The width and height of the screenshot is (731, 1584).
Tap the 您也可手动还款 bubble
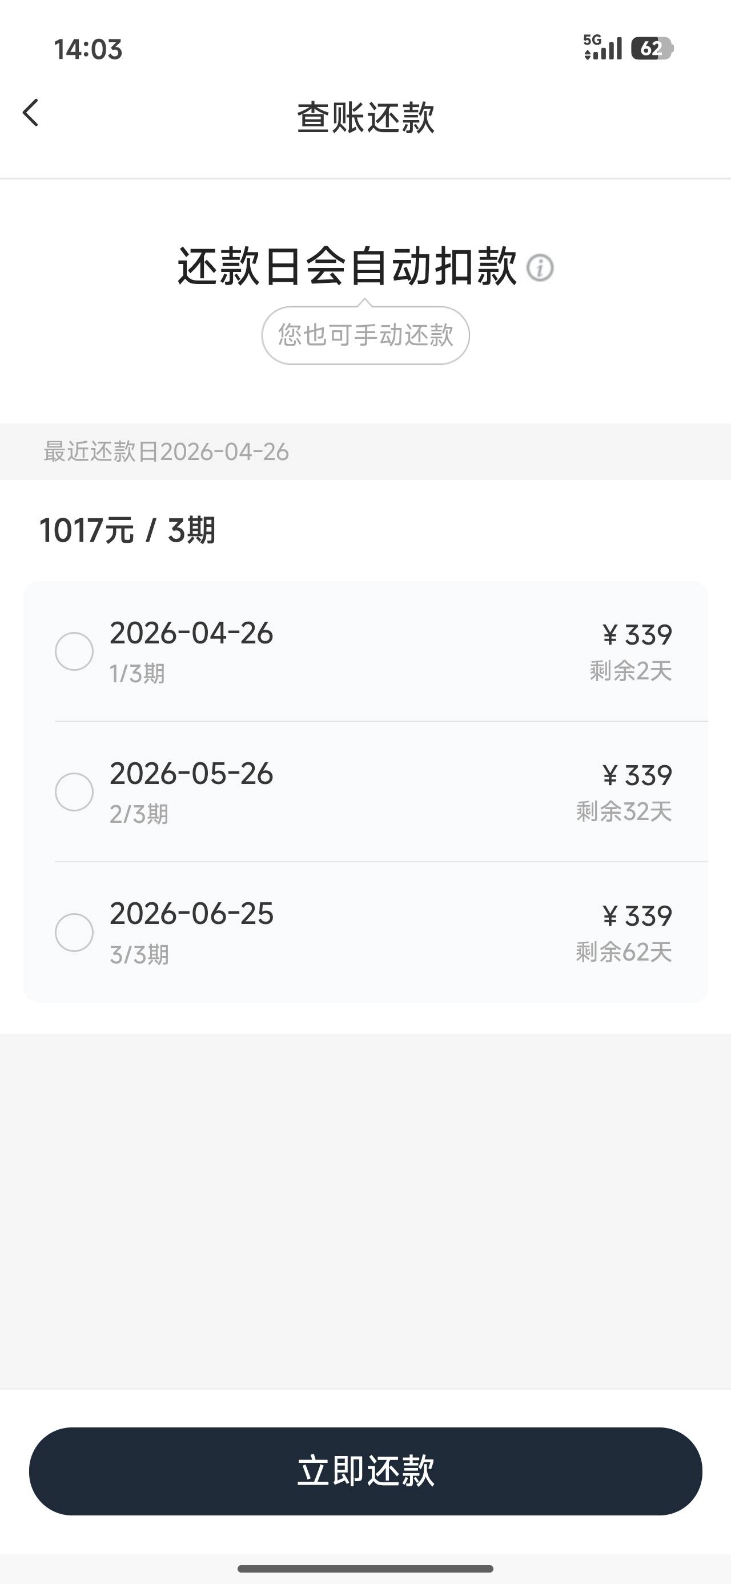click(365, 335)
